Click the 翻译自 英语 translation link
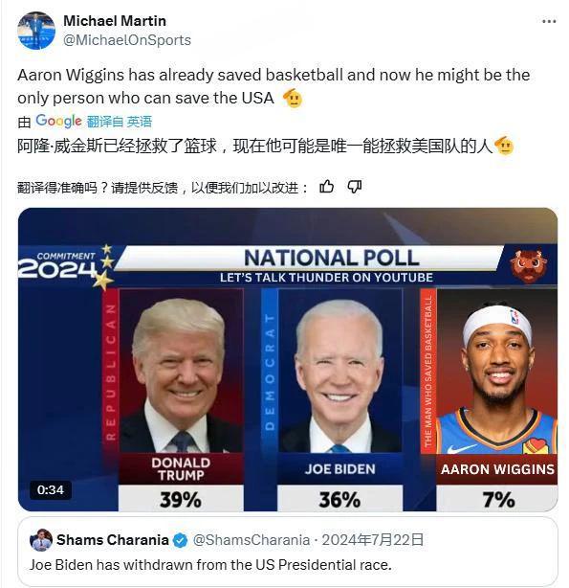 (x=120, y=122)
